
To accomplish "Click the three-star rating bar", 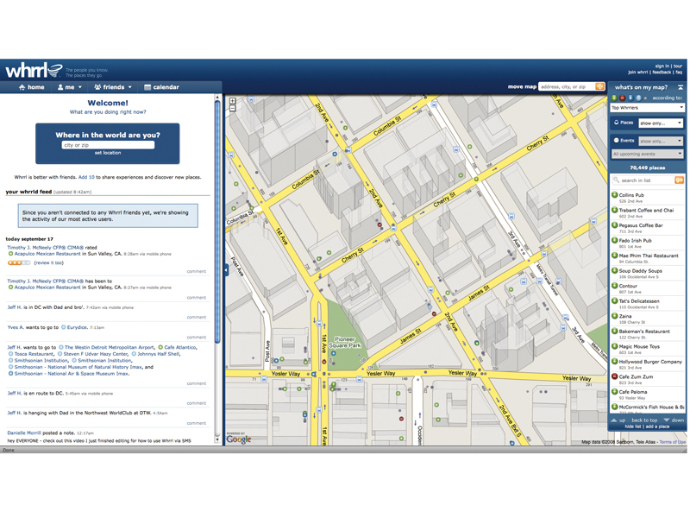I will pos(19,263).
